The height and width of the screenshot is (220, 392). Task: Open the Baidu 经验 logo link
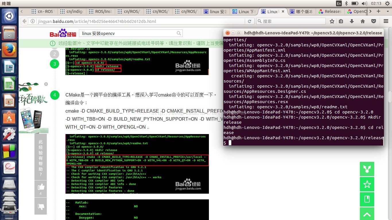point(63,33)
